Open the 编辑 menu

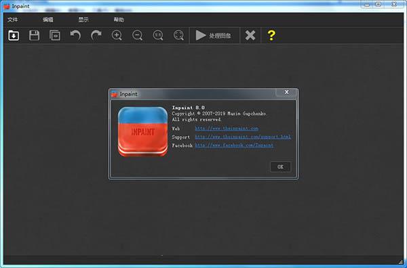point(48,20)
